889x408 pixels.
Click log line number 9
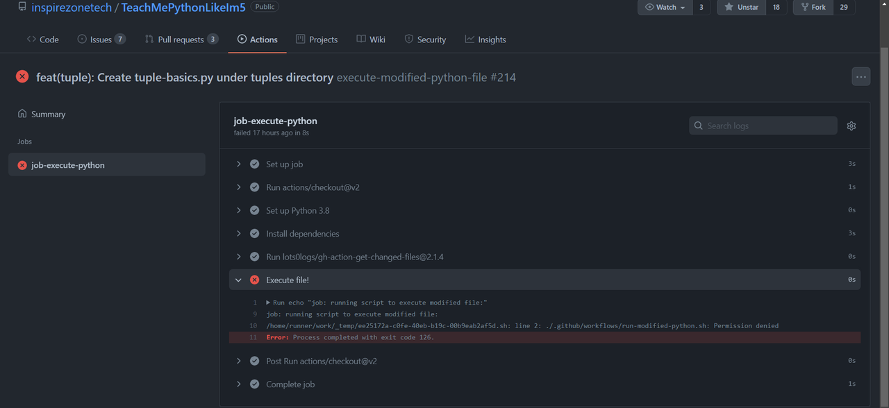(254, 314)
